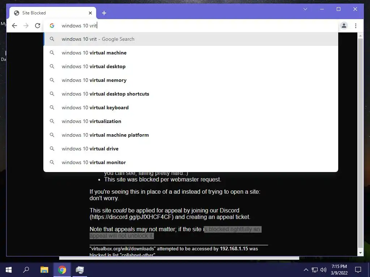The image size is (370, 277).
Task: Select 'windows 10 vrit - Google Search' suggestion
Action: coord(191,39)
